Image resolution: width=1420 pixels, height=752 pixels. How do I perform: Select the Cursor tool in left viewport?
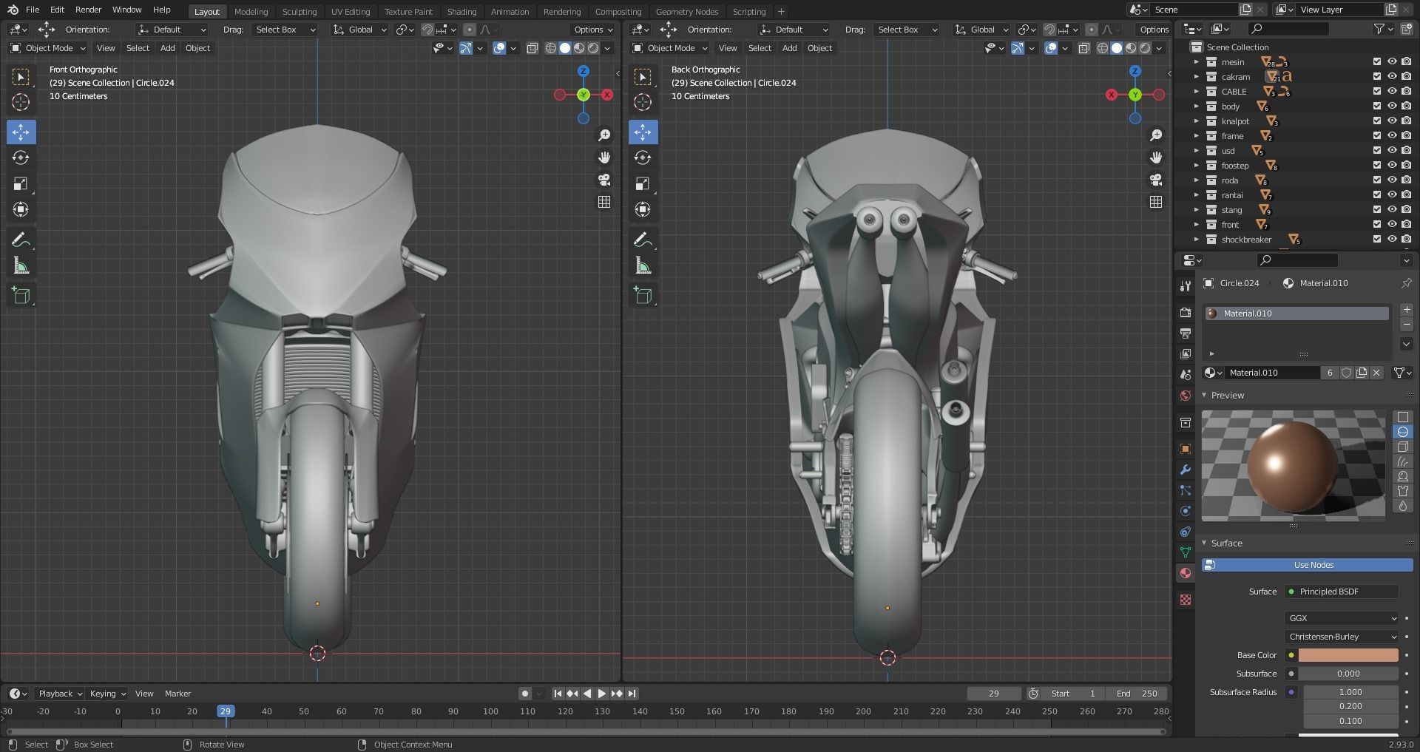[21, 102]
